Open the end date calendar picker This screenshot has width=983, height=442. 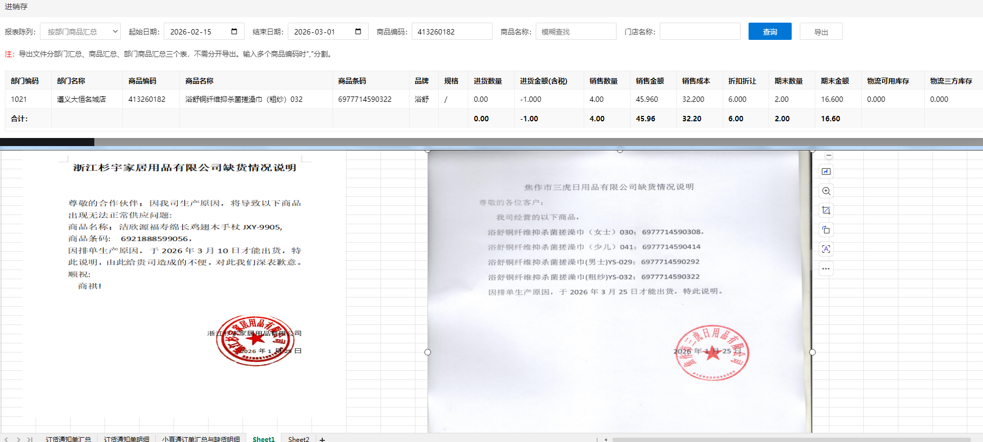358,32
